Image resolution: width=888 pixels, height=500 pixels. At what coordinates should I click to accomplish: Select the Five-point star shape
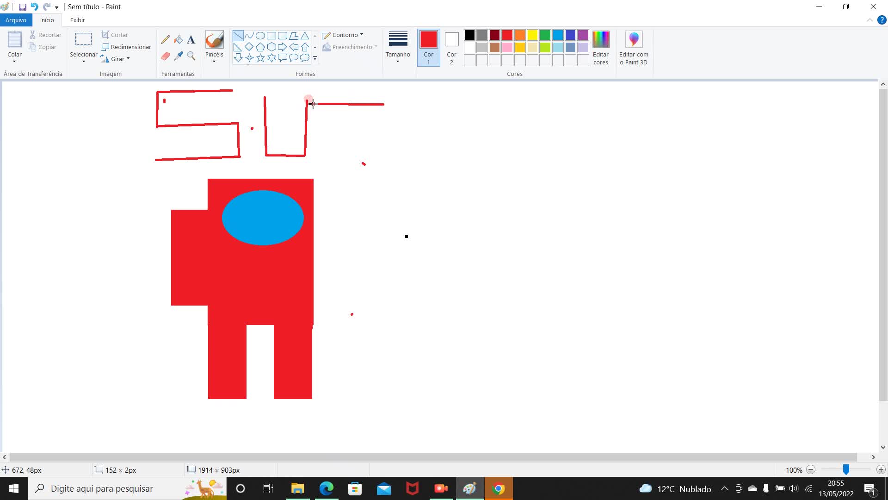pos(260,58)
